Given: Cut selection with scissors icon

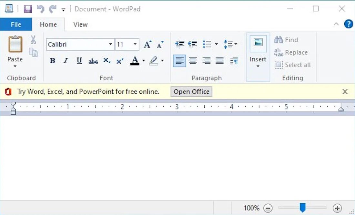Looking at the screenshot, I should (x=33, y=40).
